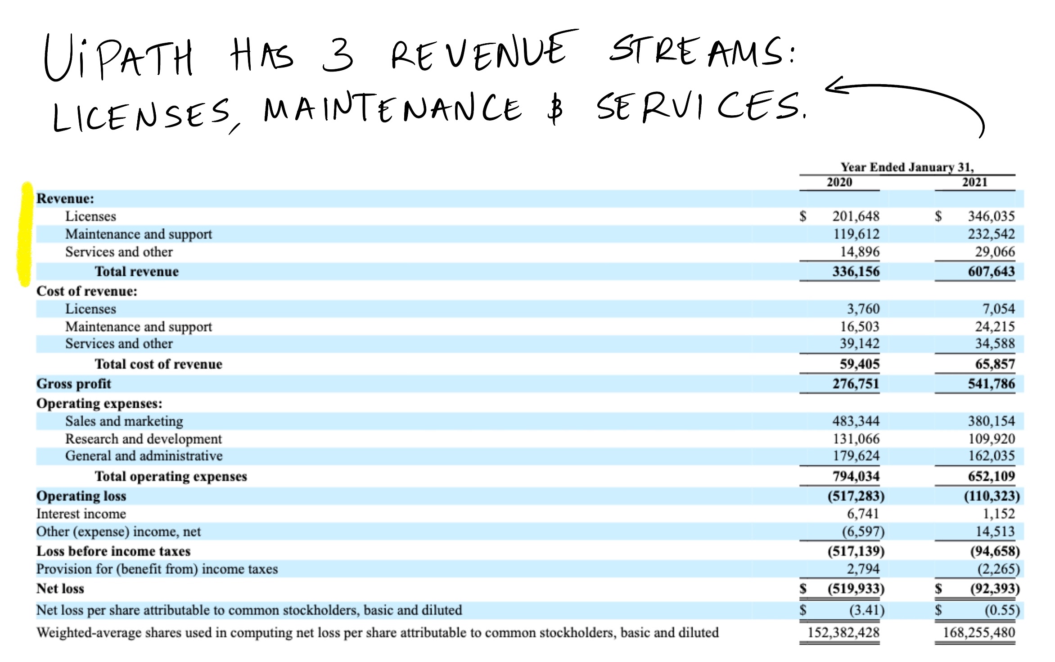The height and width of the screenshot is (662, 1055).
Task: Click the 'Total operating expenses' label
Action: coord(171,477)
